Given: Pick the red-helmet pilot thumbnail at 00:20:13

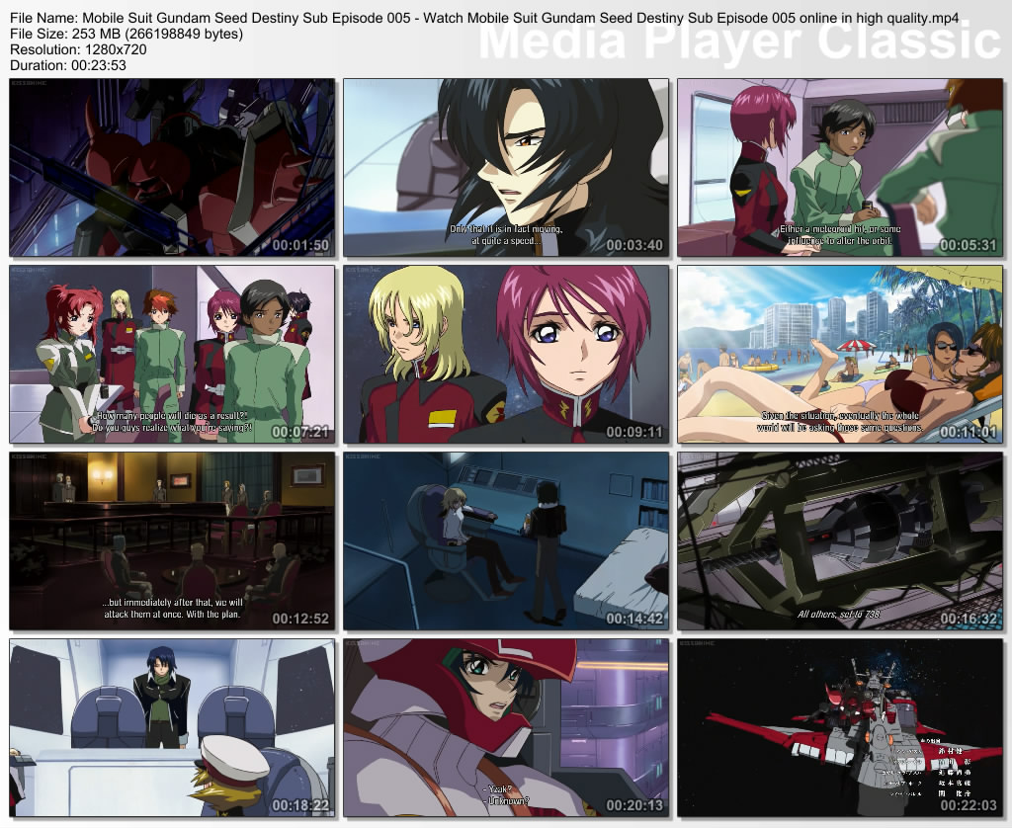Looking at the screenshot, I should (x=506, y=728).
